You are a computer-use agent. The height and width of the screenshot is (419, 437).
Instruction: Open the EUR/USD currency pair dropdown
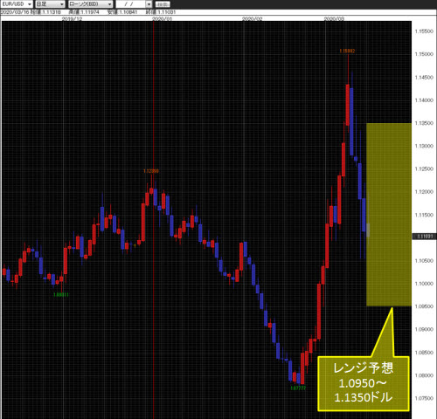(17, 4)
